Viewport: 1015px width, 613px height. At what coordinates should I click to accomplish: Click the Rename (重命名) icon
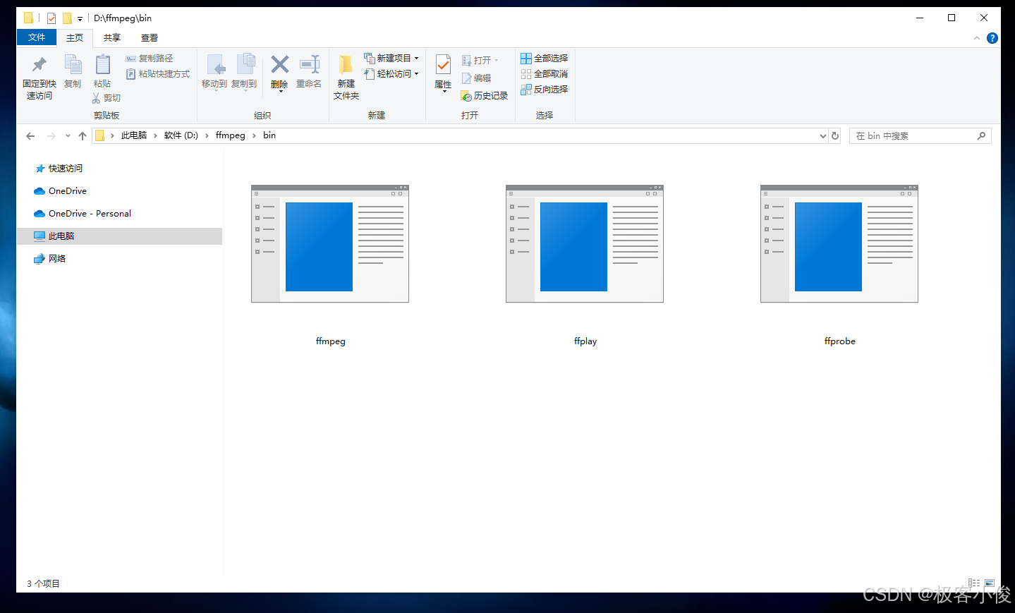tap(309, 64)
